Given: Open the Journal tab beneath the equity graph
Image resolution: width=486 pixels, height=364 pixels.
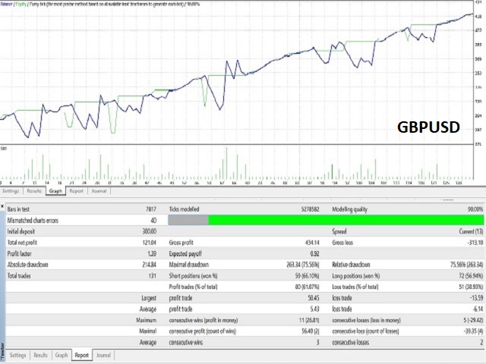Looking at the screenshot, I should coord(99,191).
